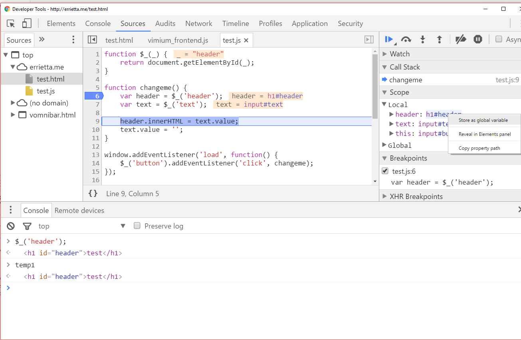Image resolution: width=521 pixels, height=340 pixels.
Task: Open the Security panel tab
Action: (x=350, y=24)
